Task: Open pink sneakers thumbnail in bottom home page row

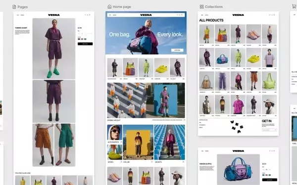Action: pyautogui.click(x=115, y=176)
